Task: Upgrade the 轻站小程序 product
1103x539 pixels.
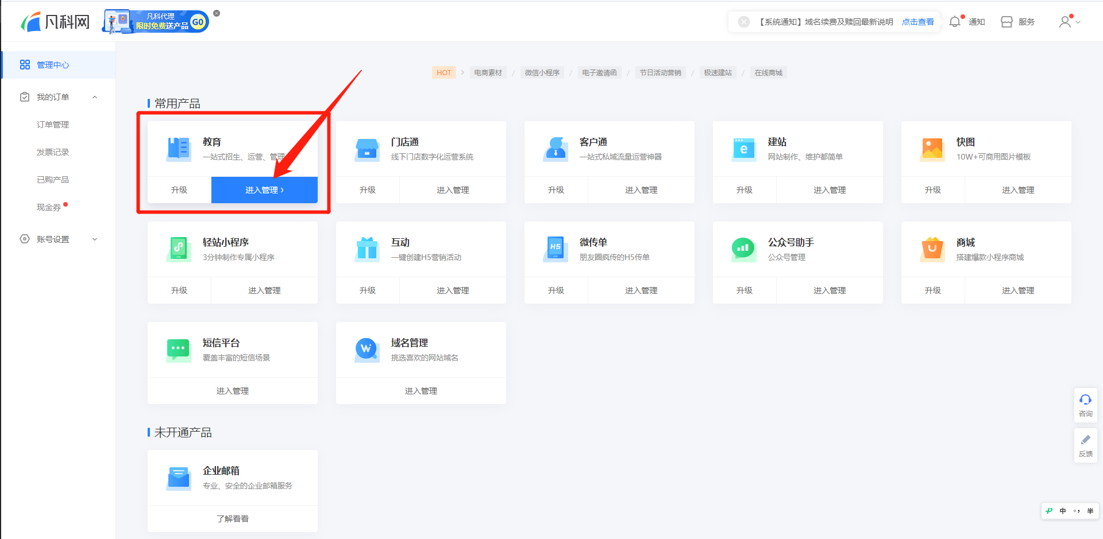Action: pyautogui.click(x=179, y=290)
